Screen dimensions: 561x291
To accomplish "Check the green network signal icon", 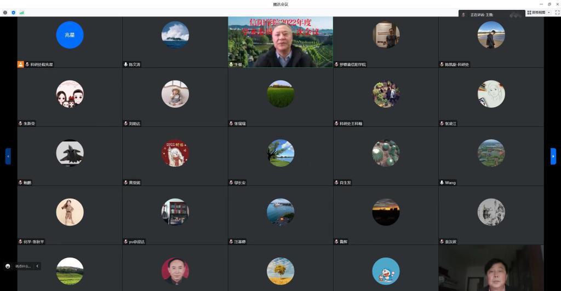I will 22,13.
